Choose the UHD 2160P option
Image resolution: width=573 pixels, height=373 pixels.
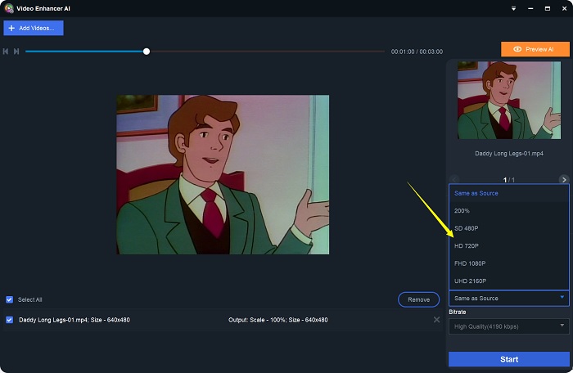coord(508,281)
